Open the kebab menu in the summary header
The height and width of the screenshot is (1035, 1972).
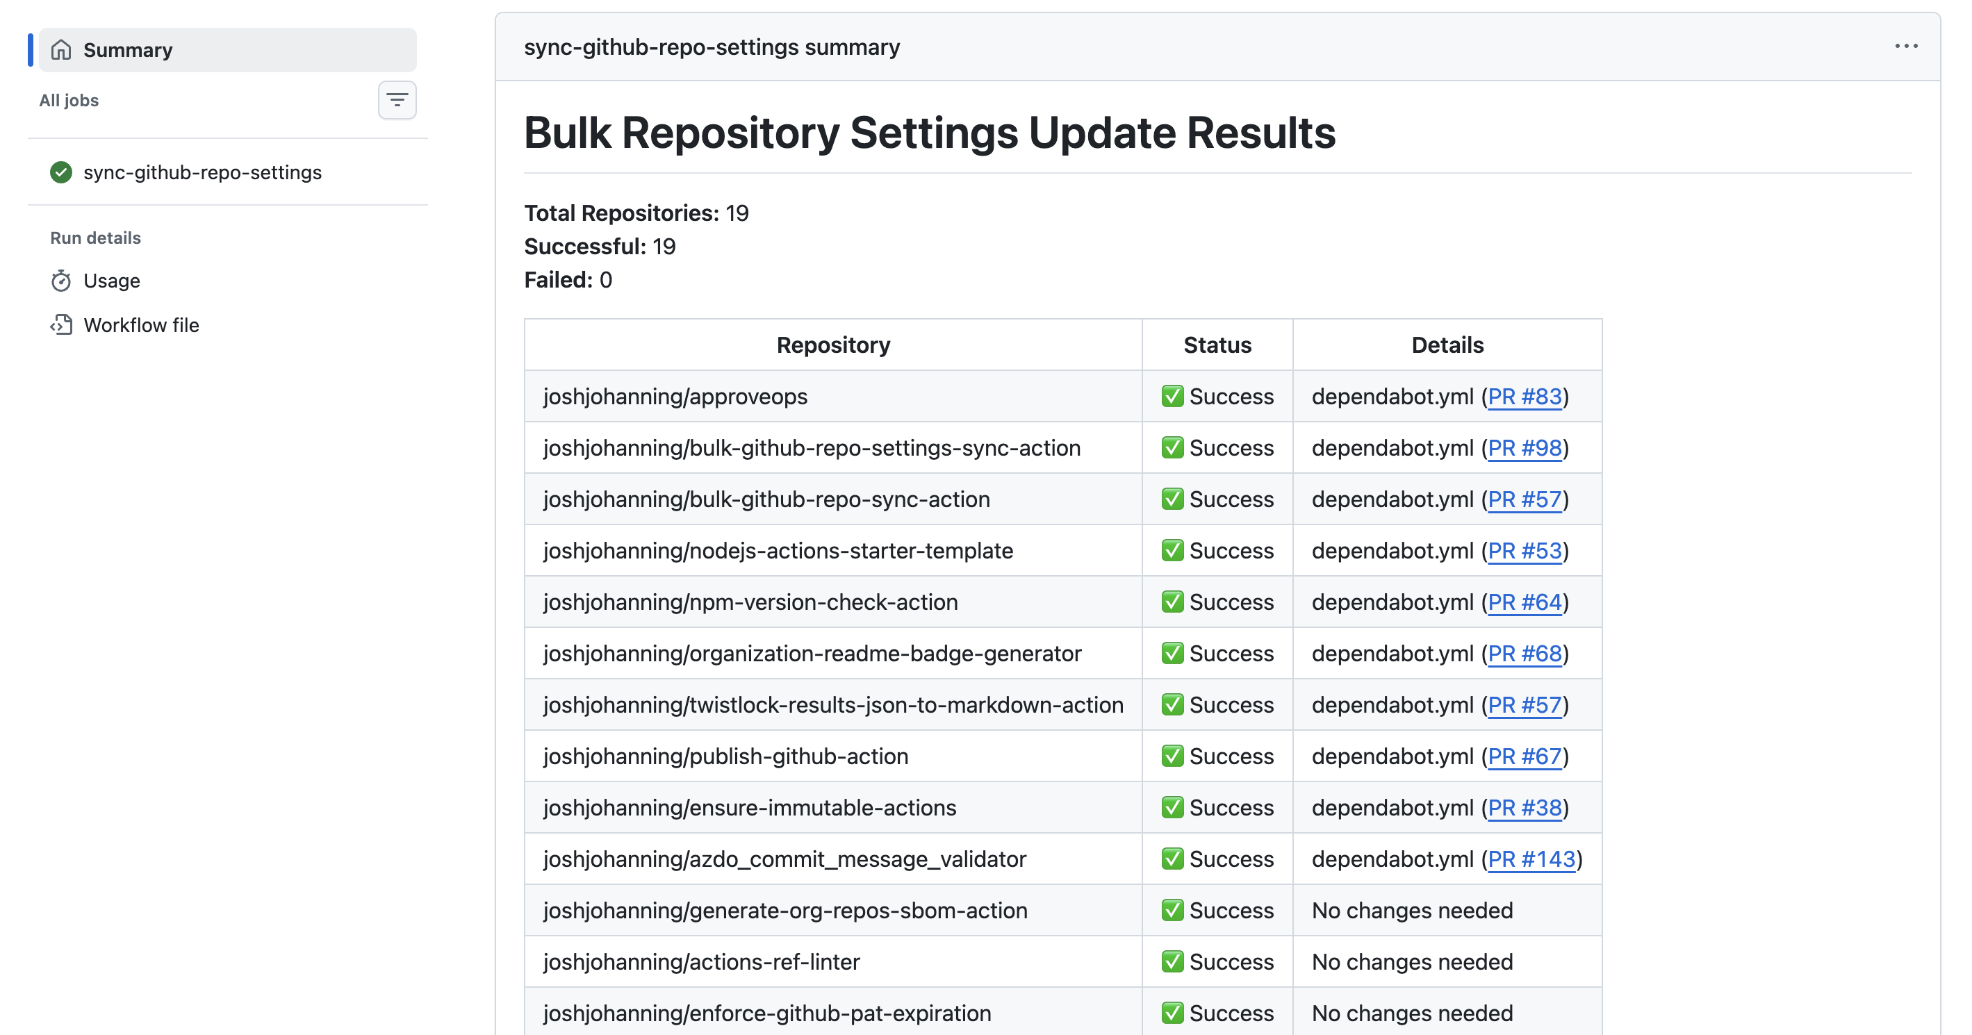point(1907,47)
